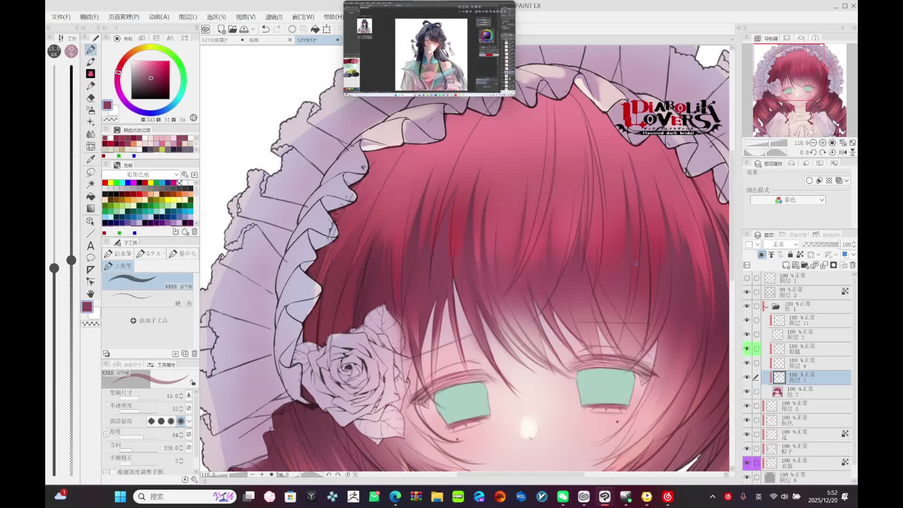Select the Fill bucket tool
The width and height of the screenshot is (903, 508).
(91, 196)
